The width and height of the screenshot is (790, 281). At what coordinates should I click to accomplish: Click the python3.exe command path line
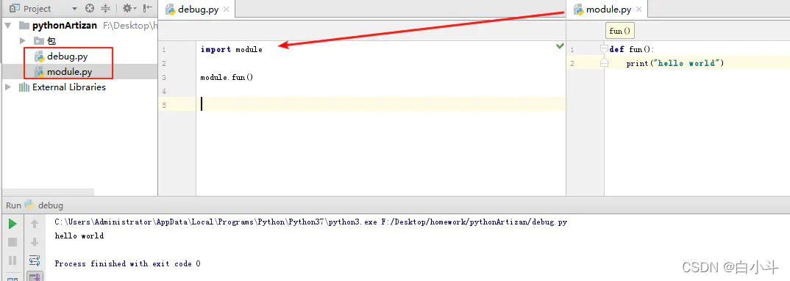tap(311, 222)
